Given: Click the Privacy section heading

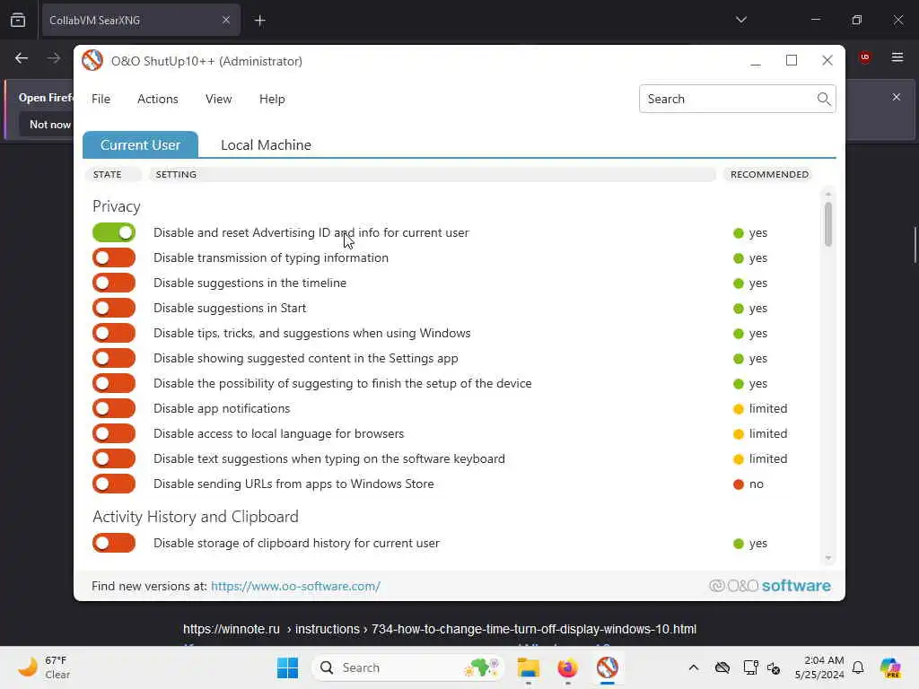Looking at the screenshot, I should [x=117, y=206].
